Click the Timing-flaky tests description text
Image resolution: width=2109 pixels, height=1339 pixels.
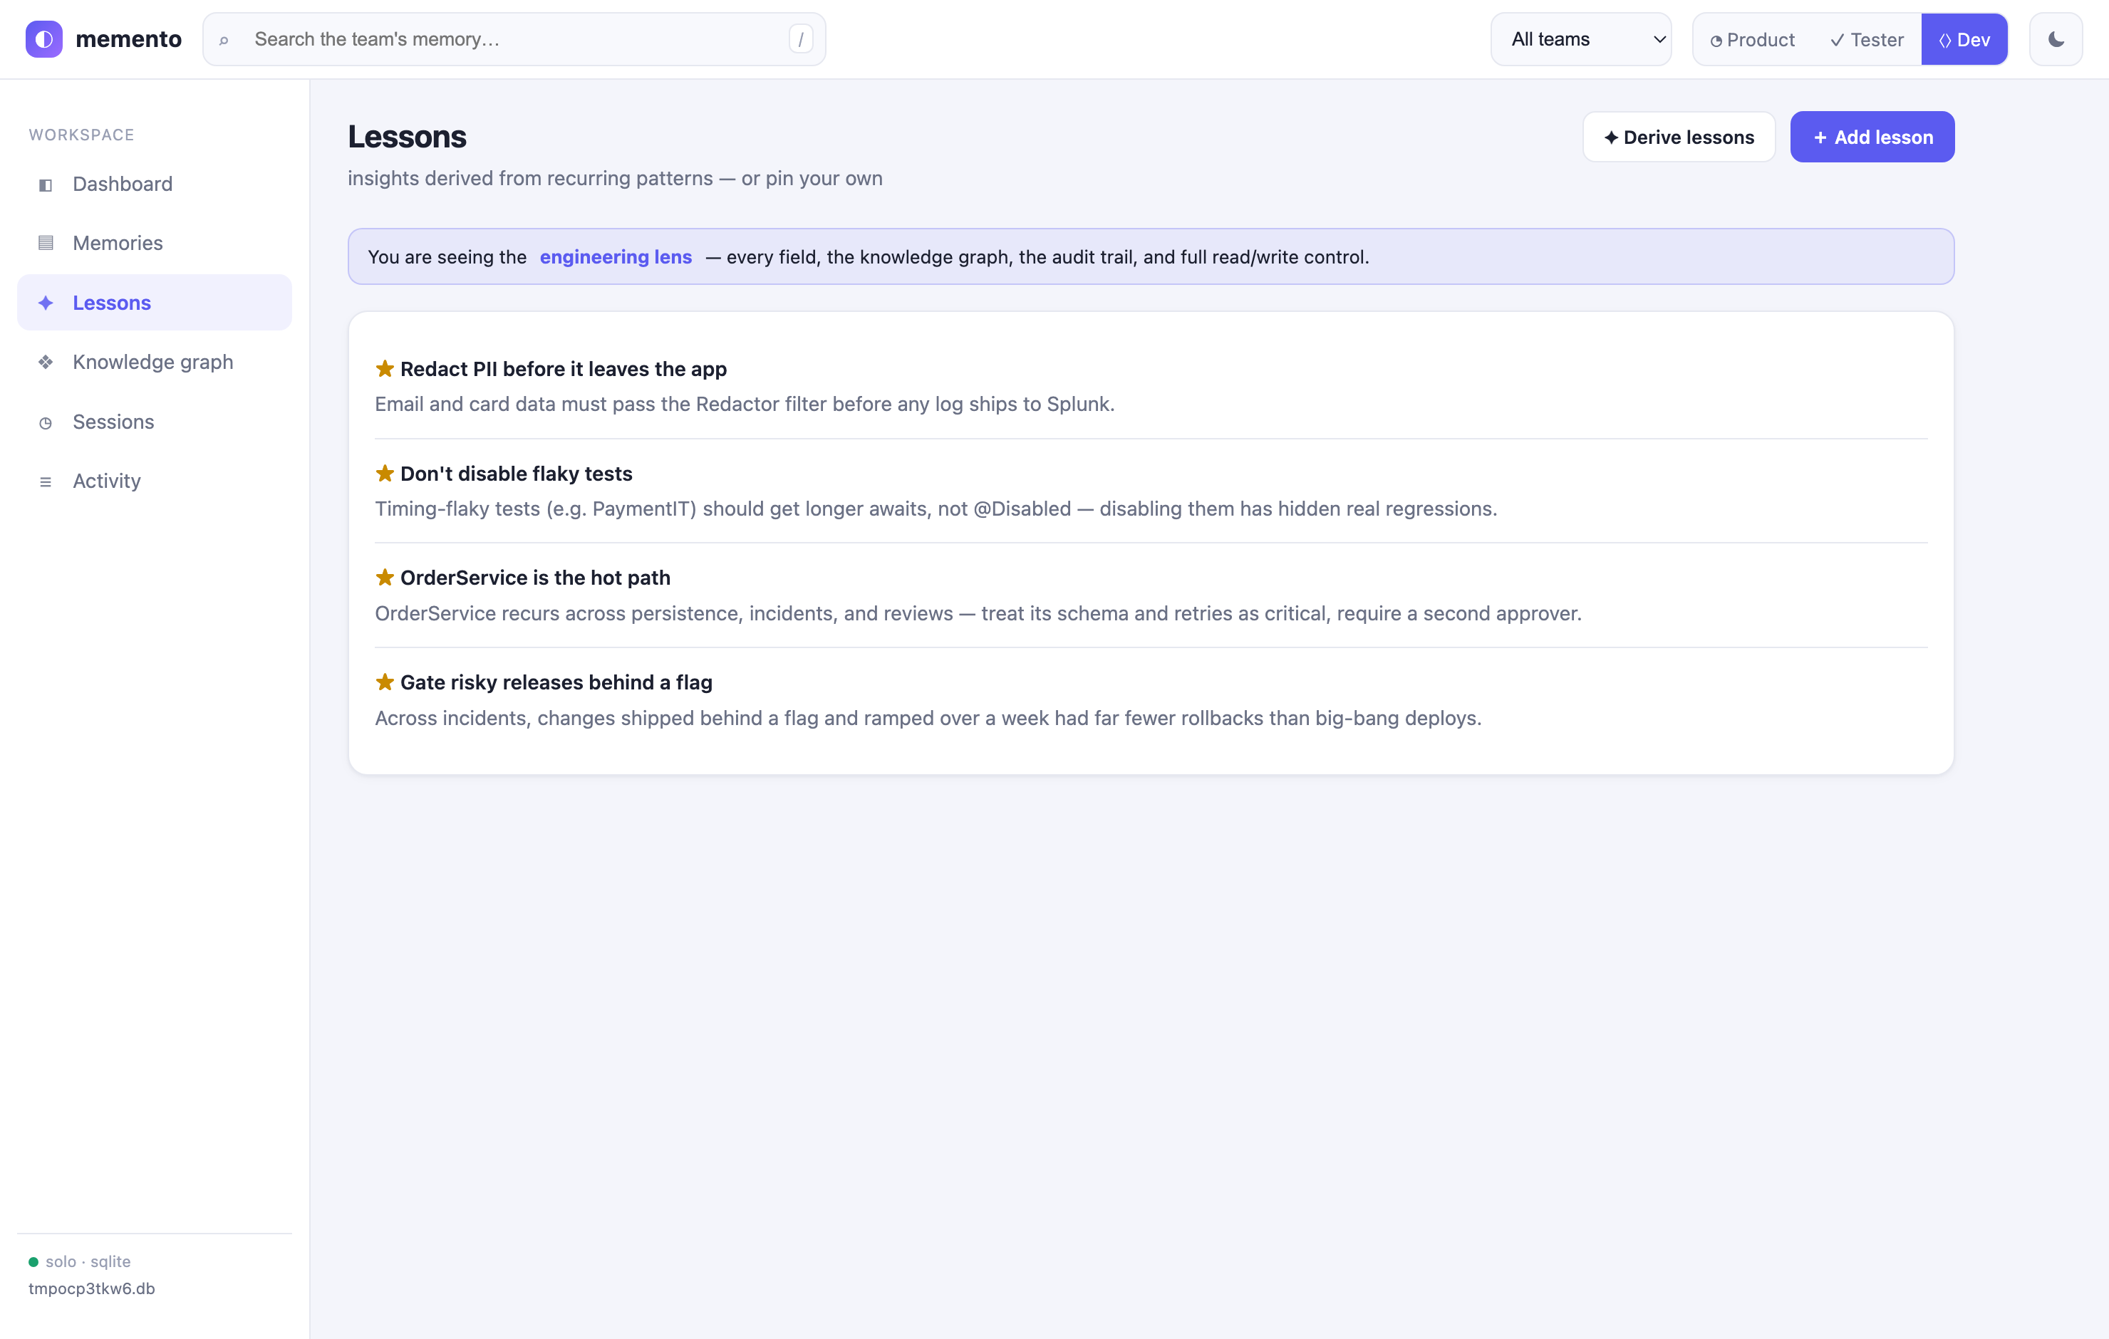pos(936,509)
